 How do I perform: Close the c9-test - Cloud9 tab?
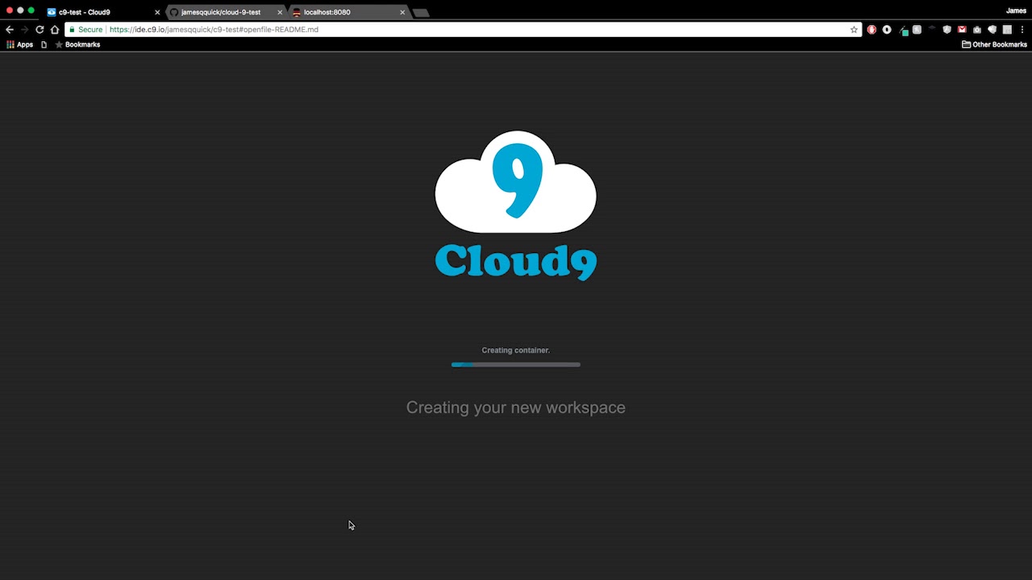(157, 12)
